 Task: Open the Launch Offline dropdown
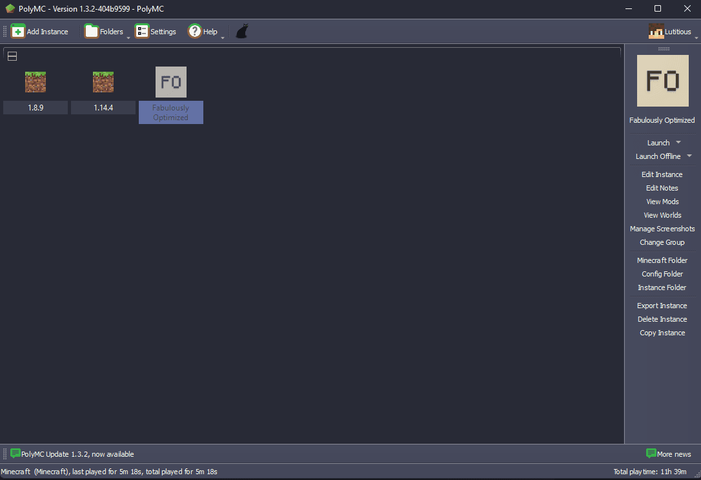tap(689, 156)
